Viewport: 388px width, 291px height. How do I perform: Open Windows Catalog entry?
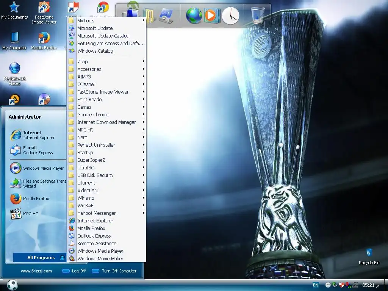(106, 51)
